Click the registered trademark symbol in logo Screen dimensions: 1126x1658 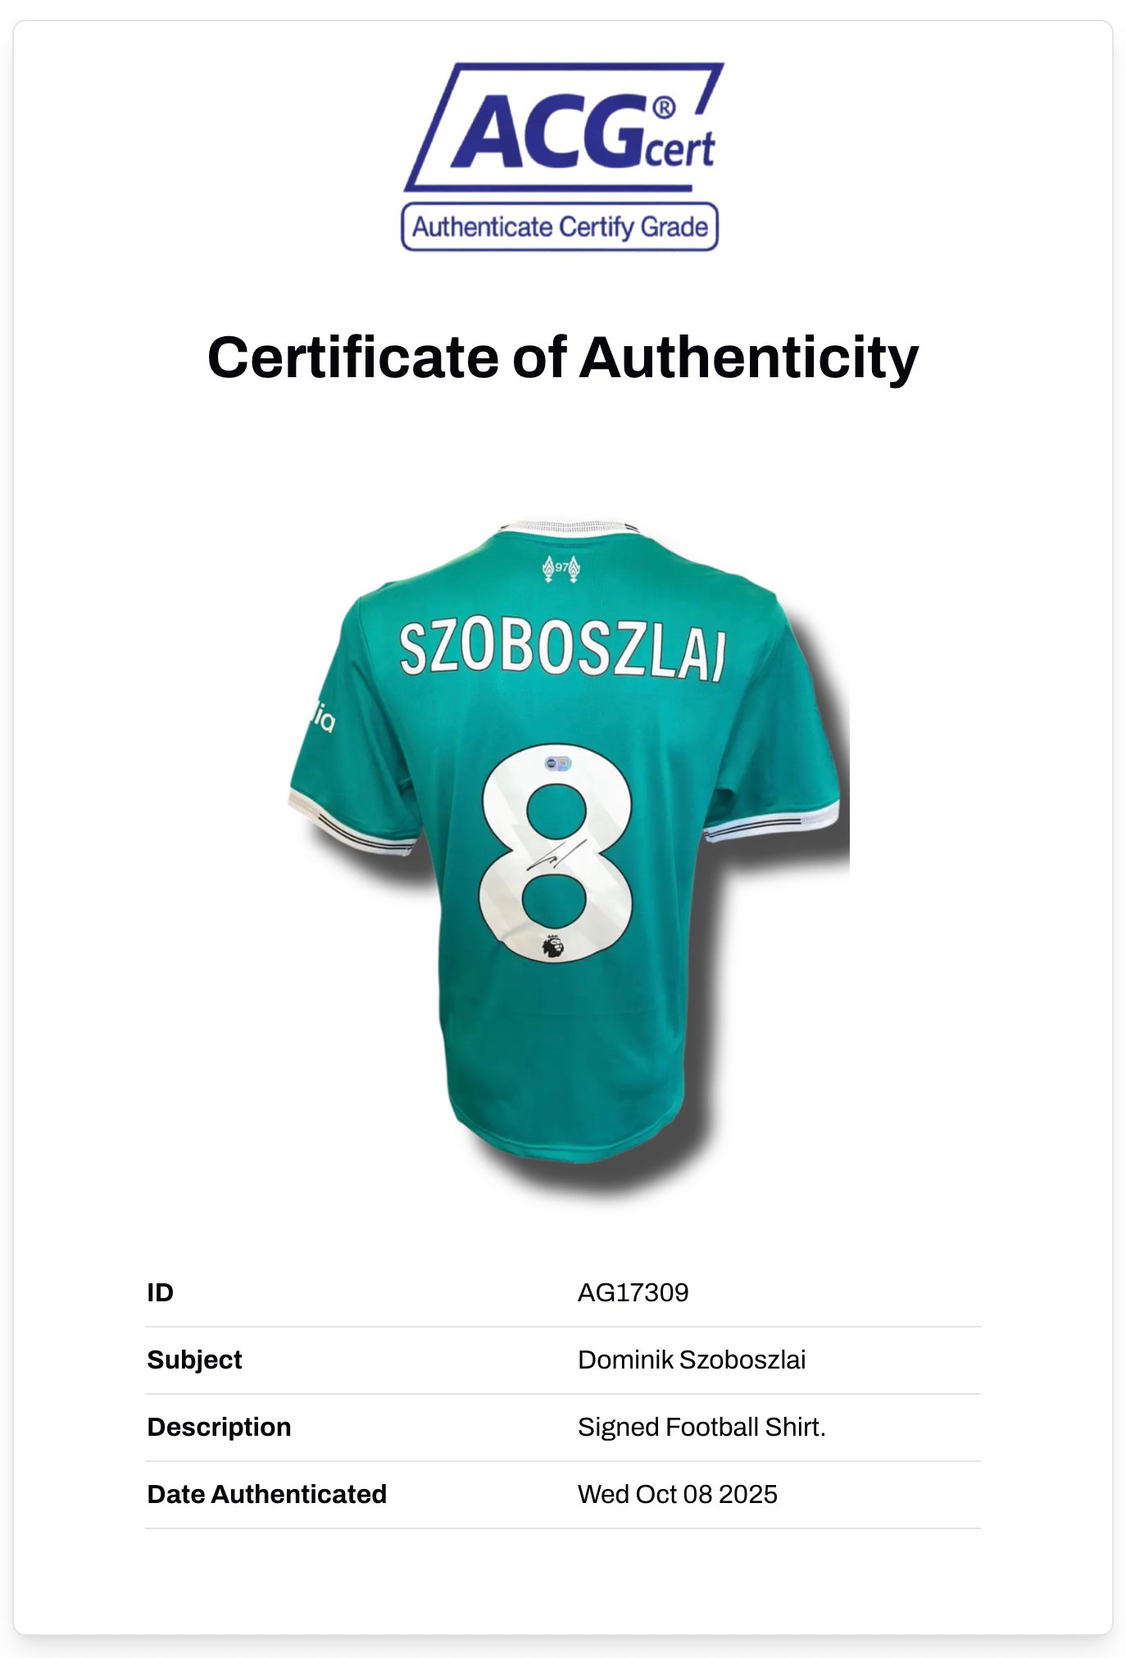point(663,107)
